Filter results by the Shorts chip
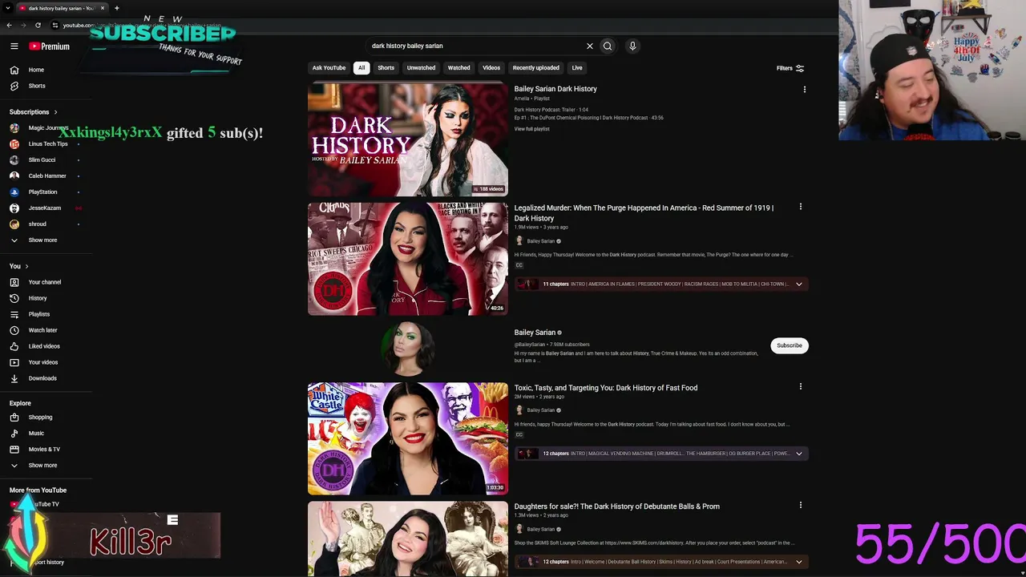 coord(386,68)
